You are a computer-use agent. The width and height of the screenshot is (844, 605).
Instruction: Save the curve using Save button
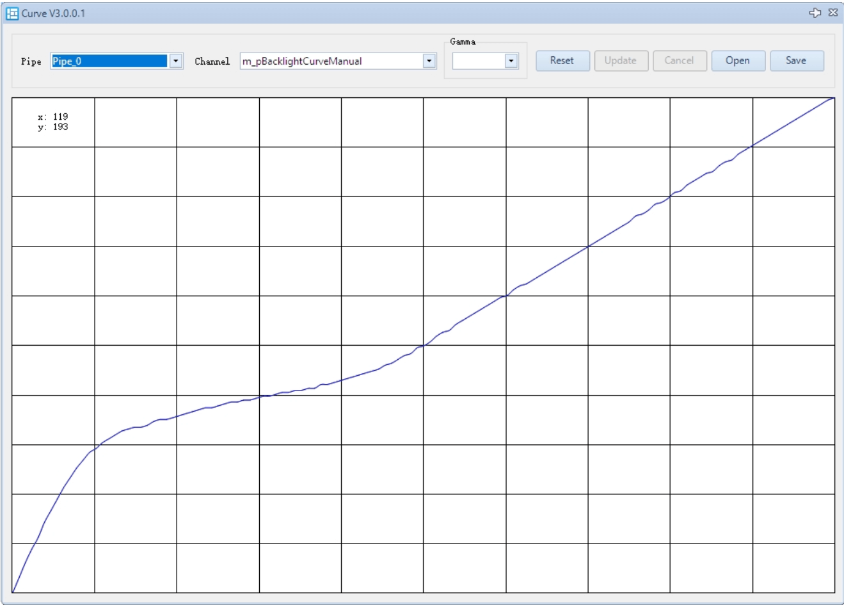point(796,61)
